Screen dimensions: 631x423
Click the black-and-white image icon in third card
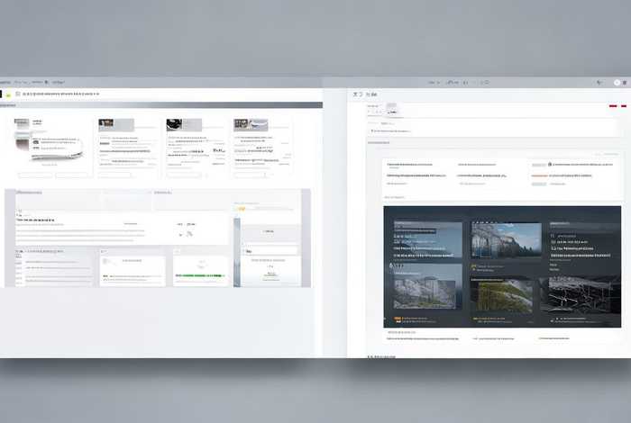174,124
